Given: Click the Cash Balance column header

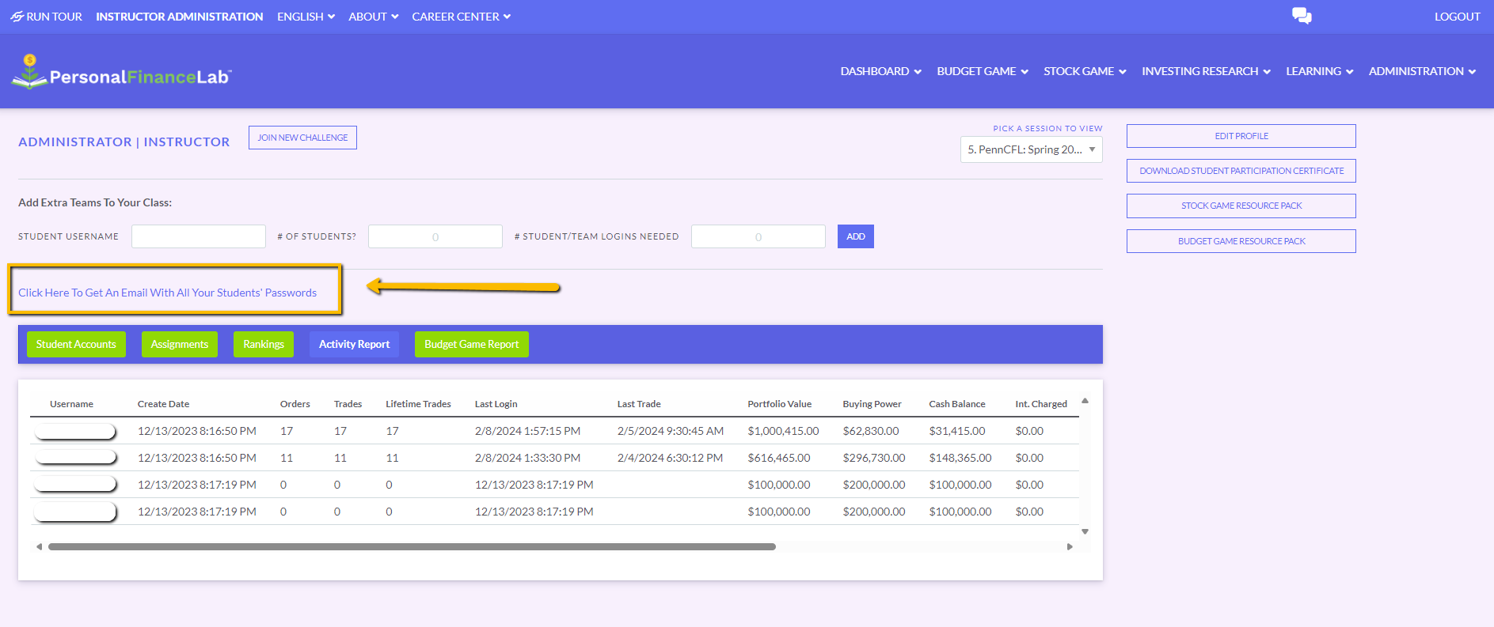Looking at the screenshot, I should coord(957,404).
